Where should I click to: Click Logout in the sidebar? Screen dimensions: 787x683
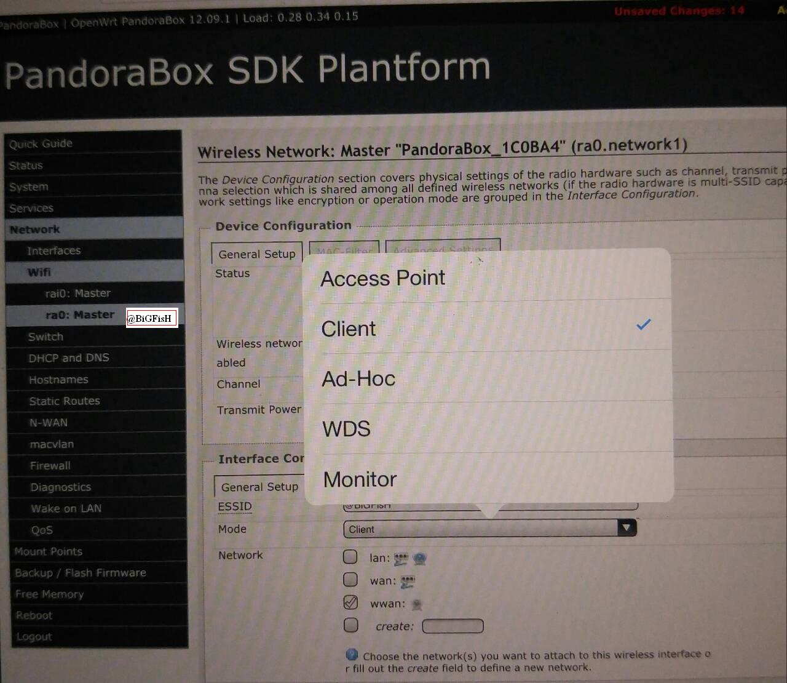[x=100, y=637]
